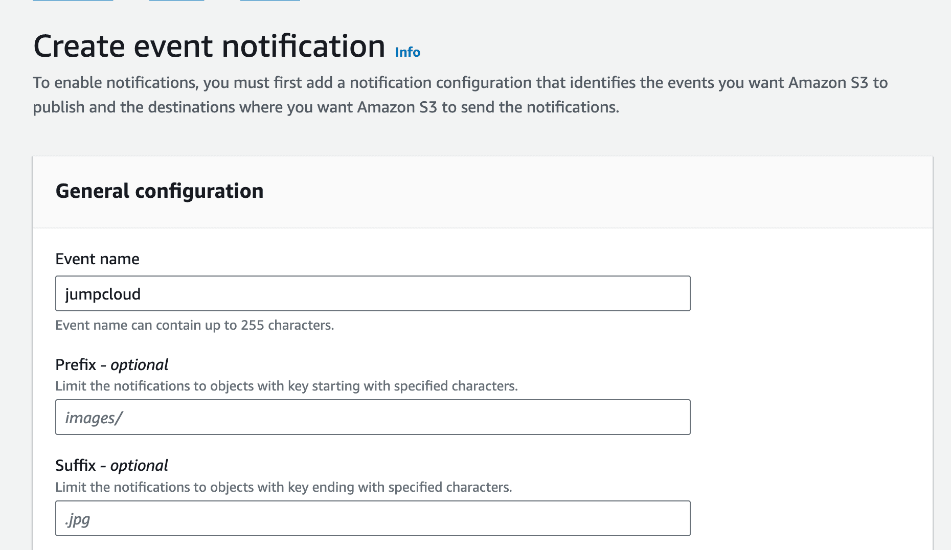Open the Info link beside the page title
The width and height of the screenshot is (951, 550).
[407, 52]
